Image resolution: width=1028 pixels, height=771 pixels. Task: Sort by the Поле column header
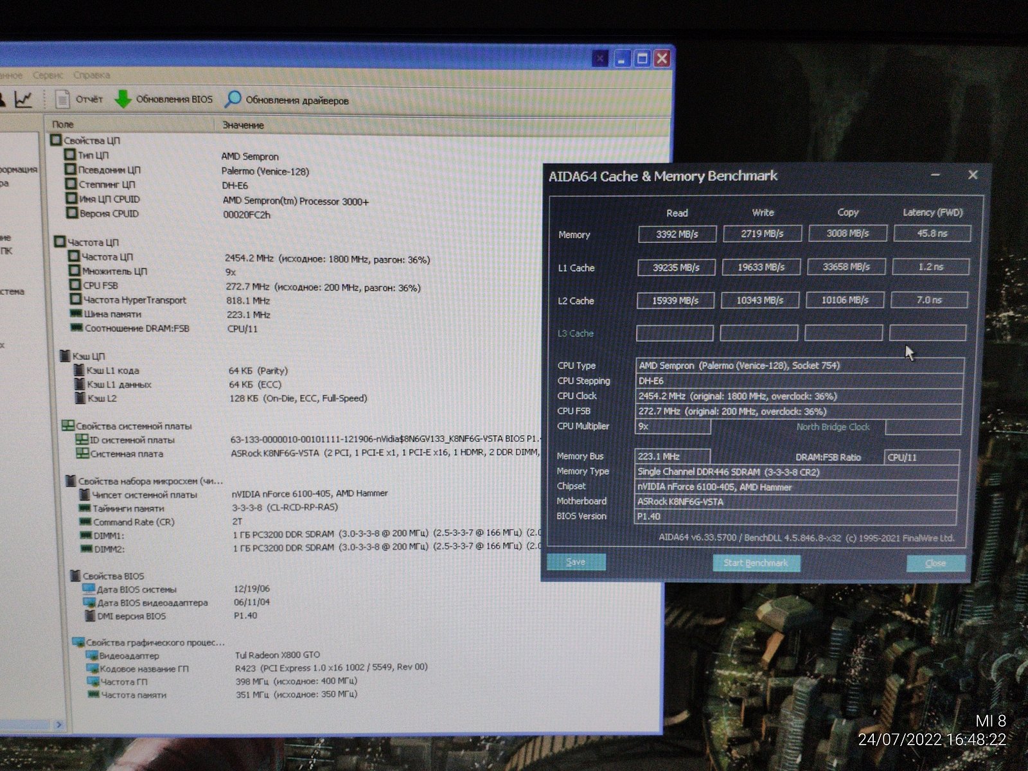pyautogui.click(x=63, y=125)
